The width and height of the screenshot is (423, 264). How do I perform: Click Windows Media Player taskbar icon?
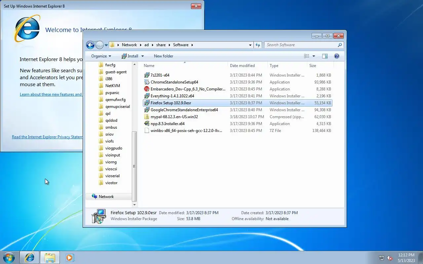pyautogui.click(x=70, y=257)
